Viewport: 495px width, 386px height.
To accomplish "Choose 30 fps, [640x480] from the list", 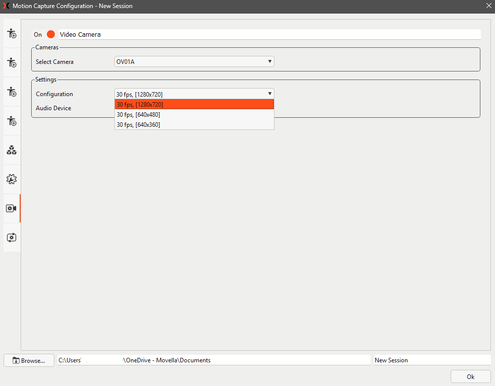I will (x=194, y=115).
